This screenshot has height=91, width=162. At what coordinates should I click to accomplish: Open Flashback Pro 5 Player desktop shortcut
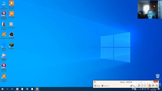pos(4,15)
